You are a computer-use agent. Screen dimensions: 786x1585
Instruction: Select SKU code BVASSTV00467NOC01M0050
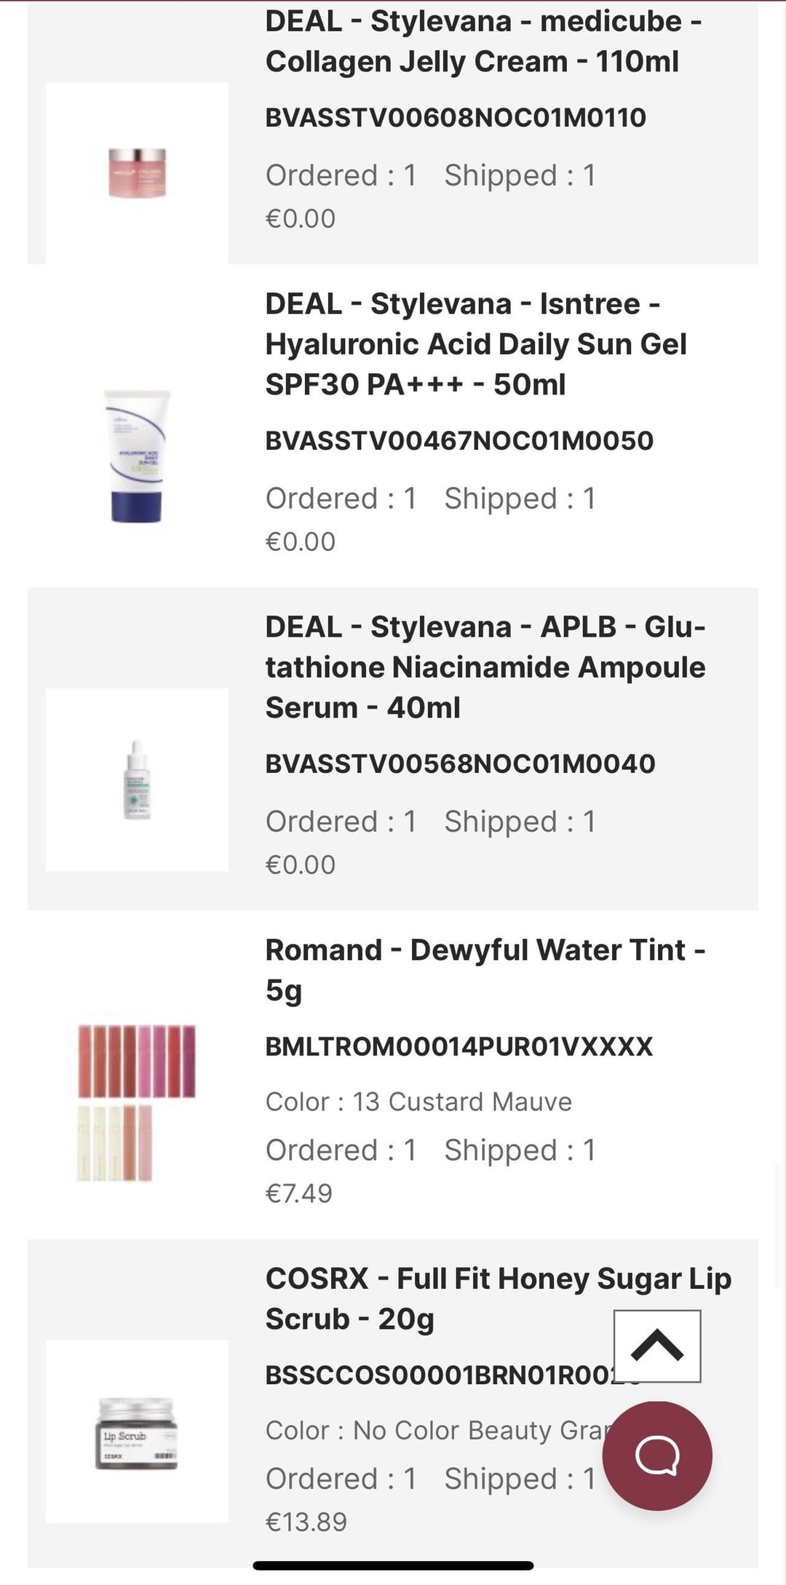pos(459,440)
